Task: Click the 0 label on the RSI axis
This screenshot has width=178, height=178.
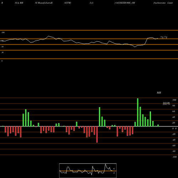Action: pyautogui.click(x=2, y=61)
